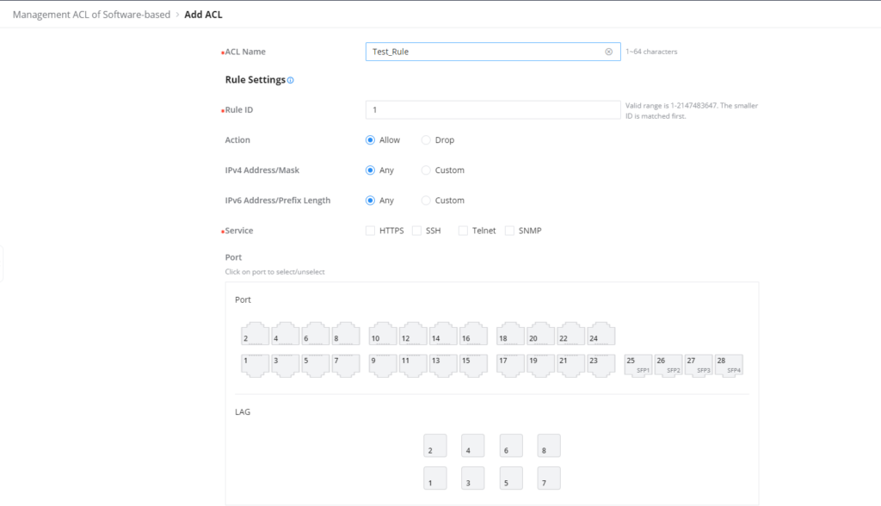Choose Custom for IPv6 Address/Prefix Length

[x=426, y=201]
